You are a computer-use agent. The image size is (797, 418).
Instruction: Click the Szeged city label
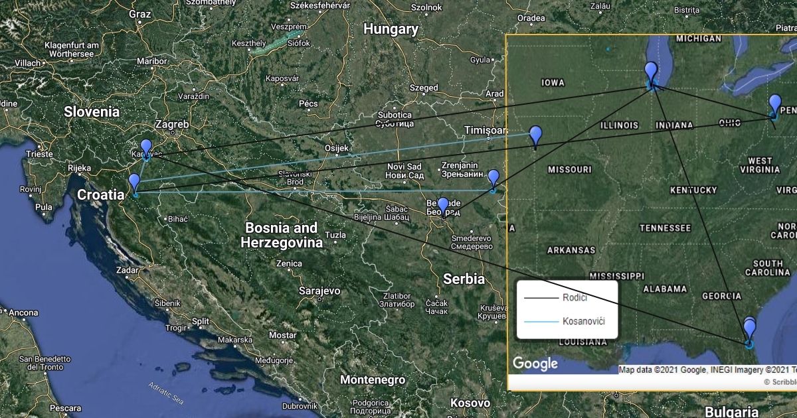point(424,88)
